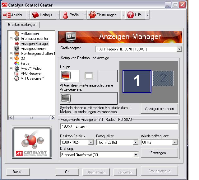The image size is (199, 180).
Task: Click the Einstellungen gear icon
Action: 92,15
